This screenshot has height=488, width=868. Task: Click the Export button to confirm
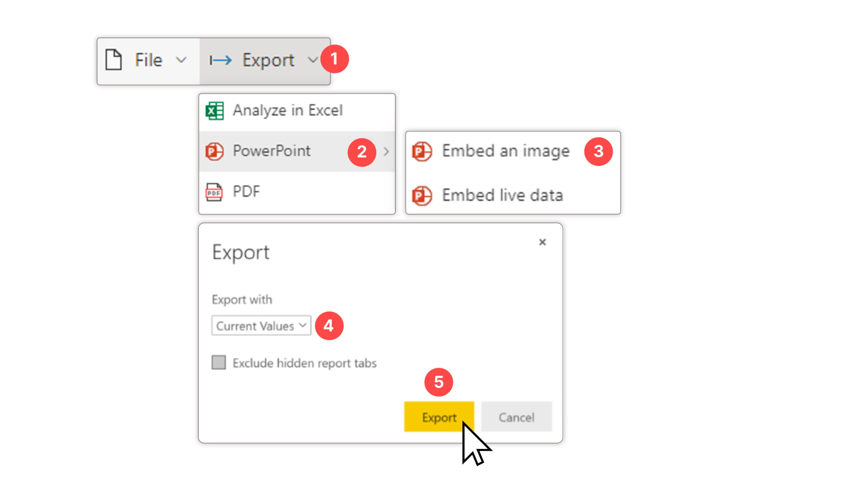tap(439, 417)
